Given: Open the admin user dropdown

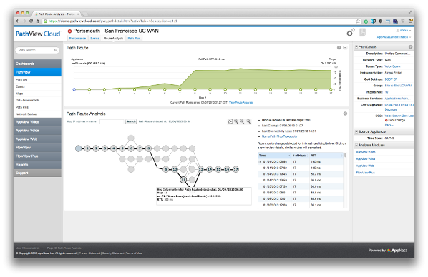Looking at the screenshot, I should [404, 30].
